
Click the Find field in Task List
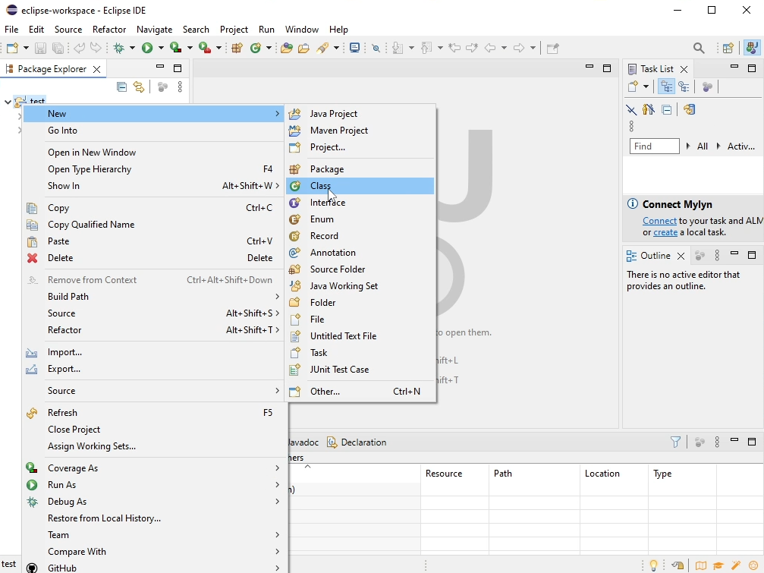point(655,146)
